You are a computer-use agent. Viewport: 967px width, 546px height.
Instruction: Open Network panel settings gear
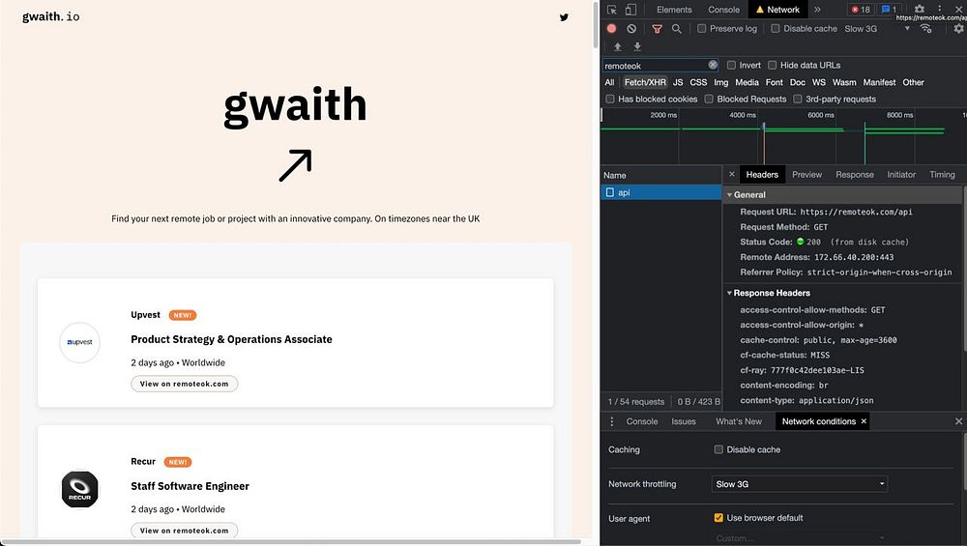pos(958,28)
